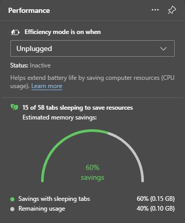
Task: Click green dot beside Savings with sleeping tabs
Action: tap(12, 199)
